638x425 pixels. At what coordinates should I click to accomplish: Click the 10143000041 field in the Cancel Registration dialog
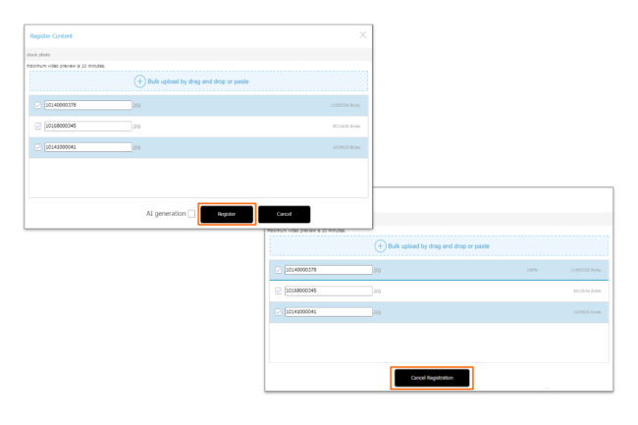(x=328, y=312)
